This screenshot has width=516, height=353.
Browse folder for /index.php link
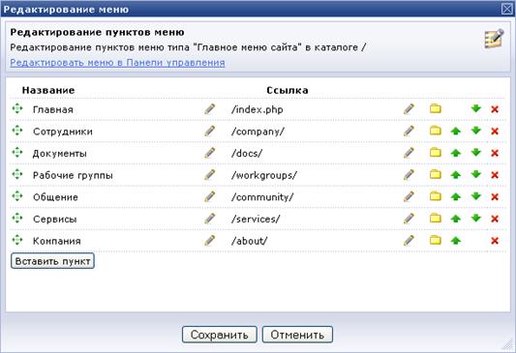pos(436,108)
